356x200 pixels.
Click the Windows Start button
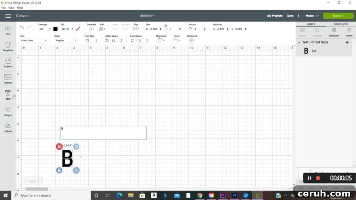click(6, 195)
